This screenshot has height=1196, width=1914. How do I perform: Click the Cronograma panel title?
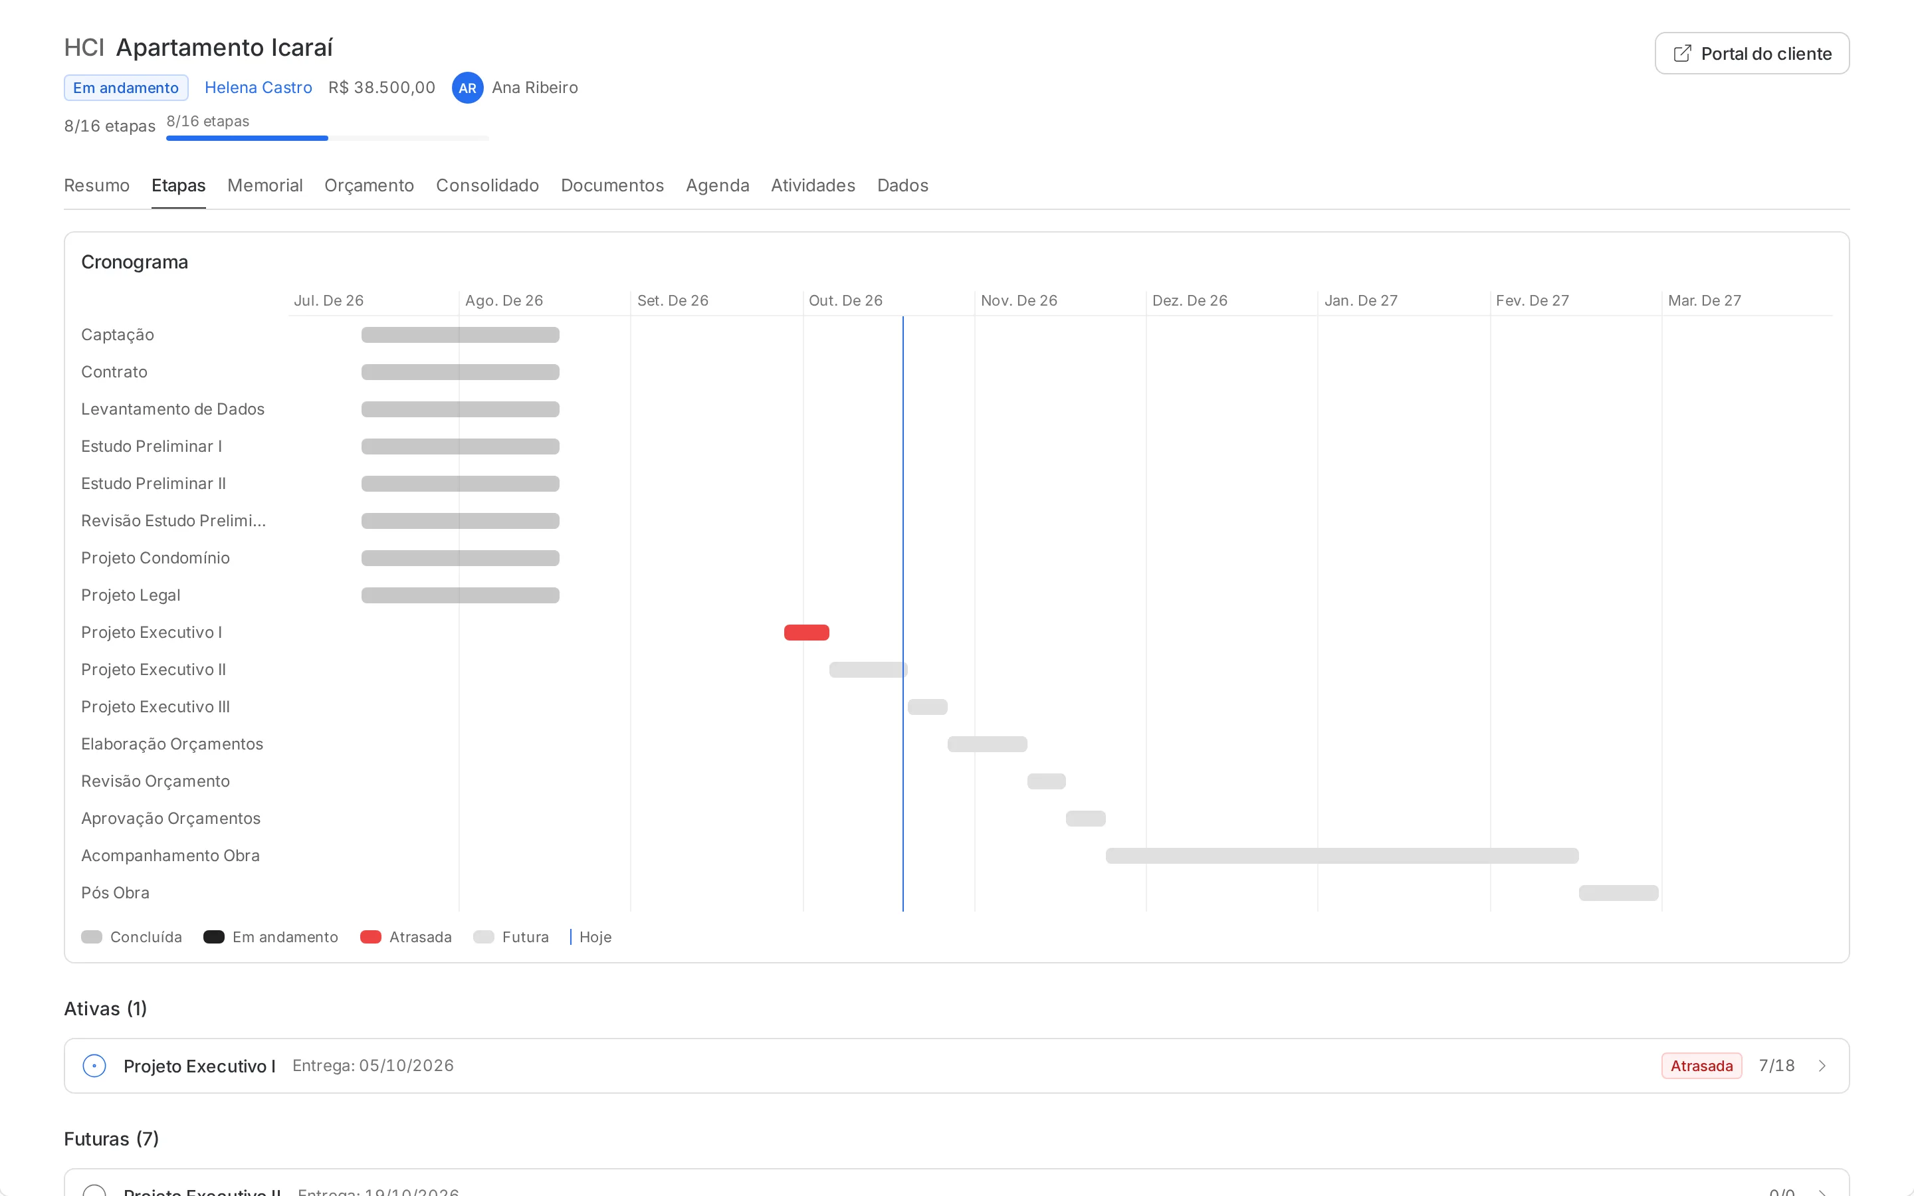tap(134, 262)
